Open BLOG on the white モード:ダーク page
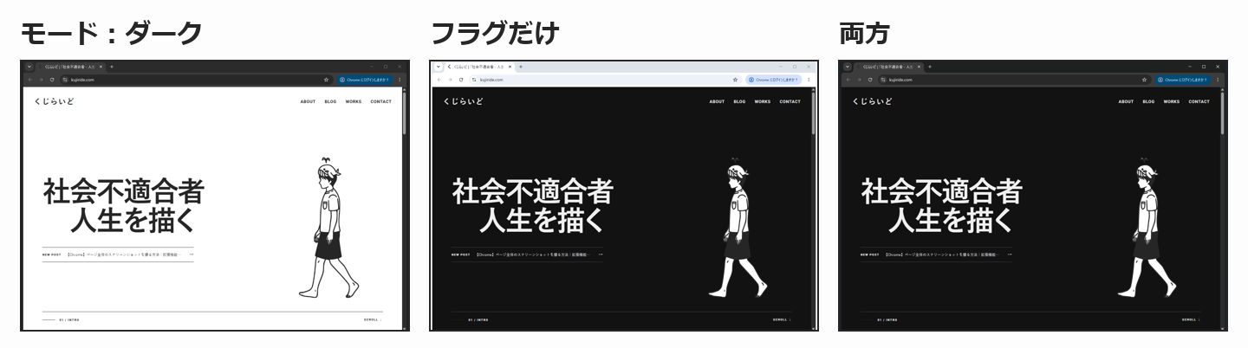Image resolution: width=1248 pixels, height=348 pixels. (330, 101)
